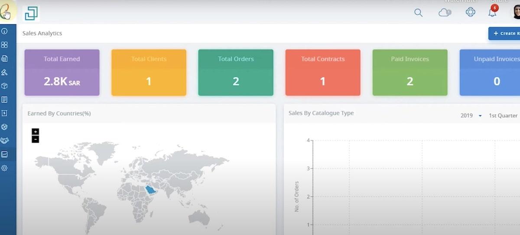This screenshot has width=520, height=235.
Task: Click the handshake icon in sidebar
Action: 5,141
